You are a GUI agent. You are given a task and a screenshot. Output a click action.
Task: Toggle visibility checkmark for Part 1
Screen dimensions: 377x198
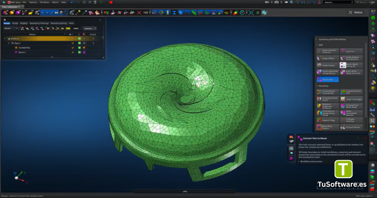coord(73,43)
